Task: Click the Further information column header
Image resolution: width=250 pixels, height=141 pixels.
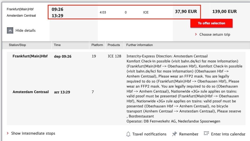Action: pyautogui.click(x=139, y=45)
